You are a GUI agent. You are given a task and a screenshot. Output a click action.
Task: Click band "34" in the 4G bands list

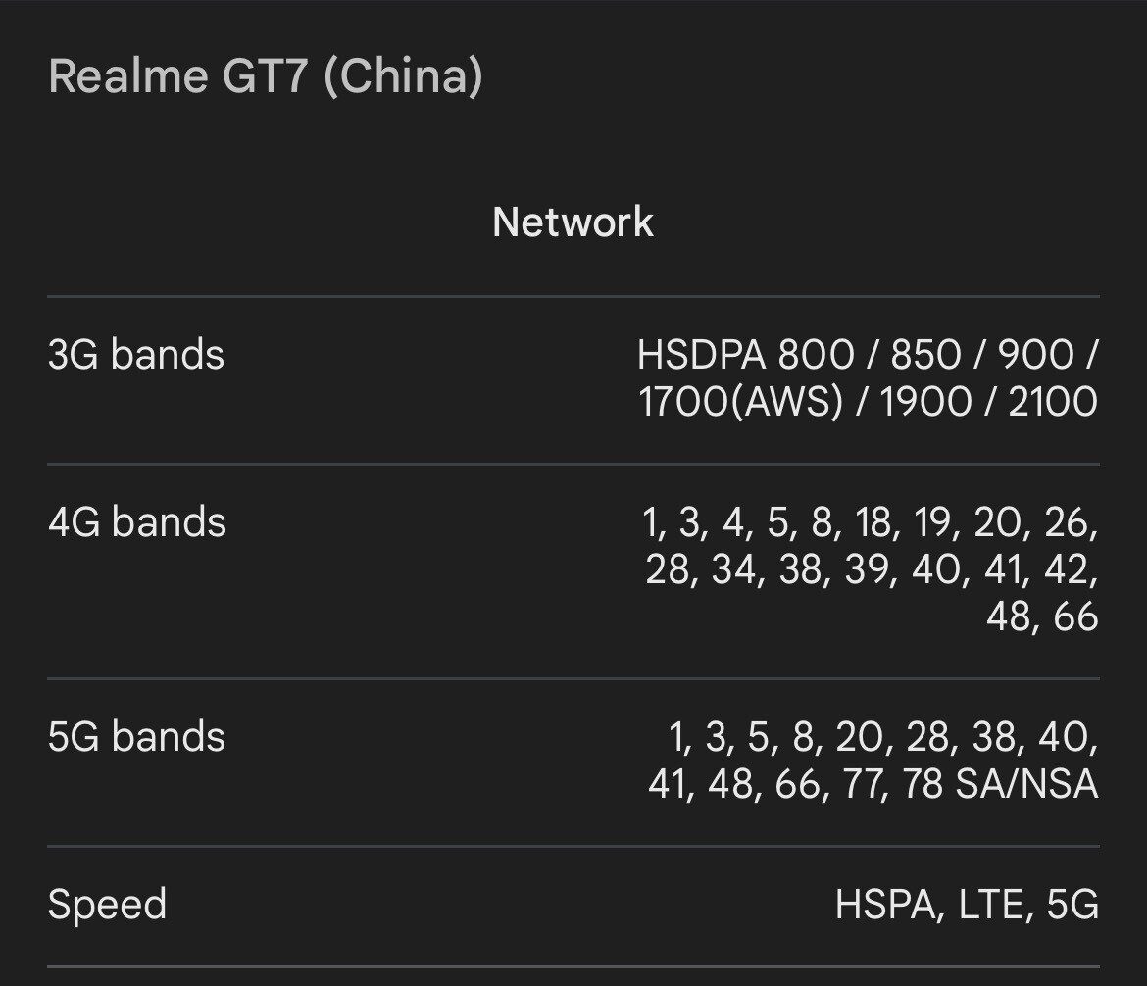(x=734, y=569)
